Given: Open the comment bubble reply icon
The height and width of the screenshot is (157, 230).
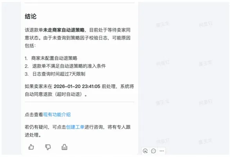Looking at the screenshot, I should coord(154,151).
